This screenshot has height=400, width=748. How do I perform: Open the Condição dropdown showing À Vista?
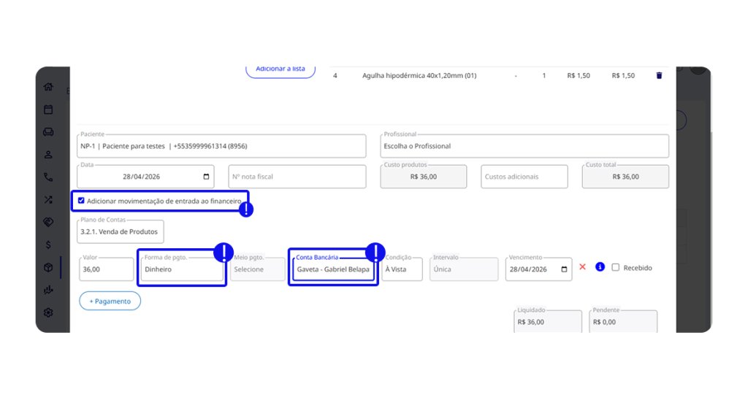pyautogui.click(x=402, y=269)
